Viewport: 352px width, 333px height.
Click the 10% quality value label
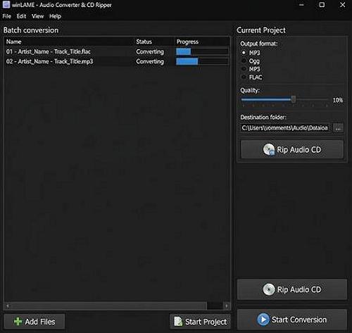coord(338,100)
